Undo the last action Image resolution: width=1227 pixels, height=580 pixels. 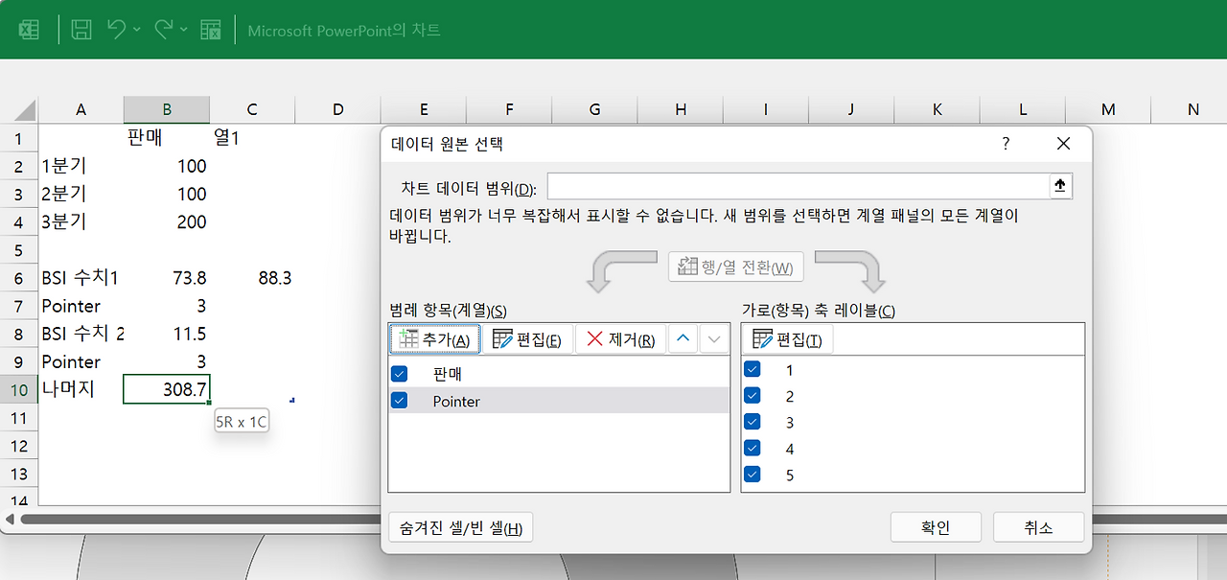(x=116, y=30)
